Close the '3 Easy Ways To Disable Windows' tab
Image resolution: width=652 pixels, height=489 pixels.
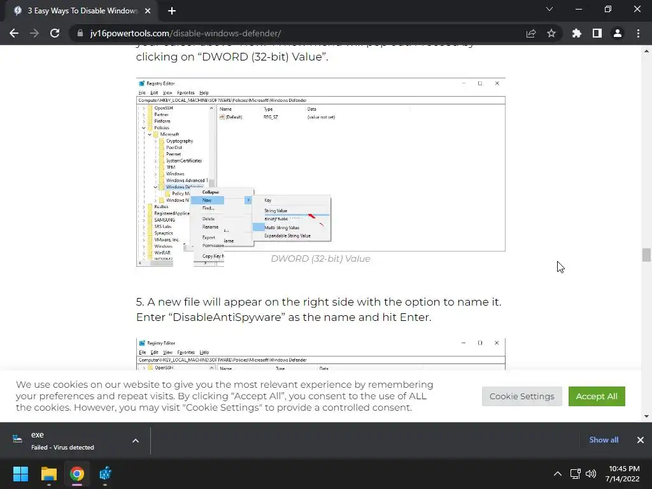(x=148, y=11)
